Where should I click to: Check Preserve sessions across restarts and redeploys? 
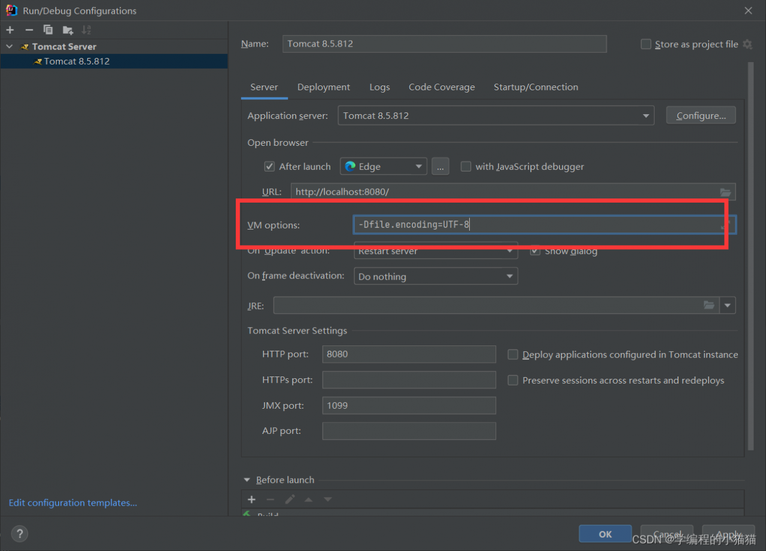(x=512, y=380)
